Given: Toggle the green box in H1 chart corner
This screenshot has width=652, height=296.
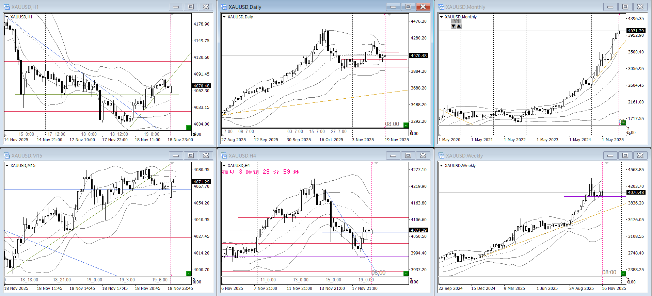Looking at the screenshot, I should (189, 128).
